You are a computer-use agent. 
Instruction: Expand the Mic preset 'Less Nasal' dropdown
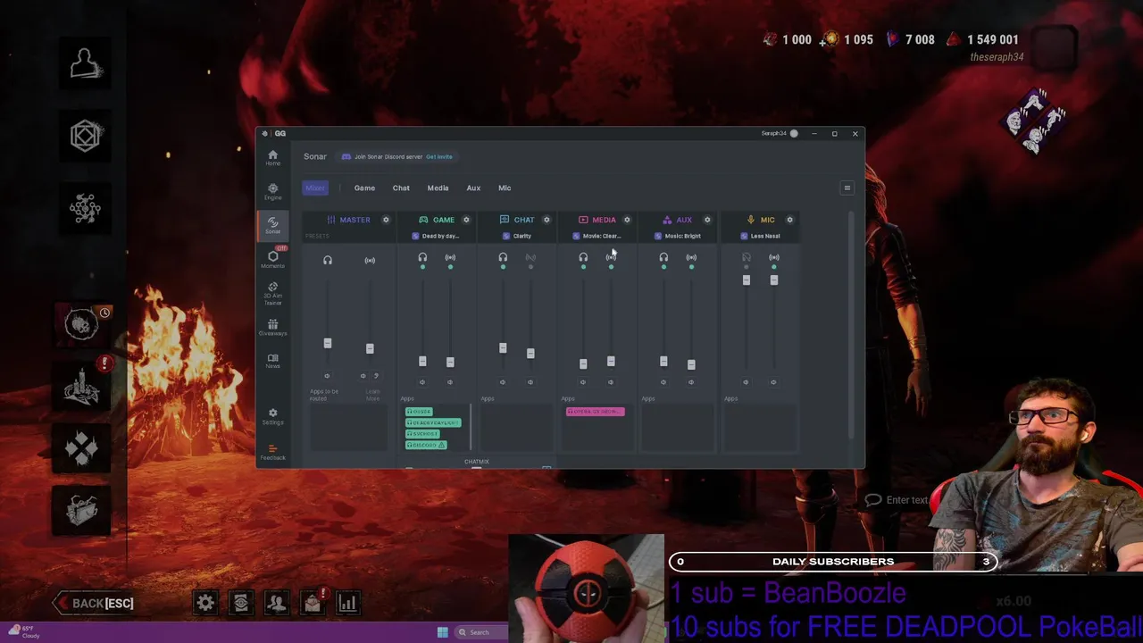click(x=761, y=236)
